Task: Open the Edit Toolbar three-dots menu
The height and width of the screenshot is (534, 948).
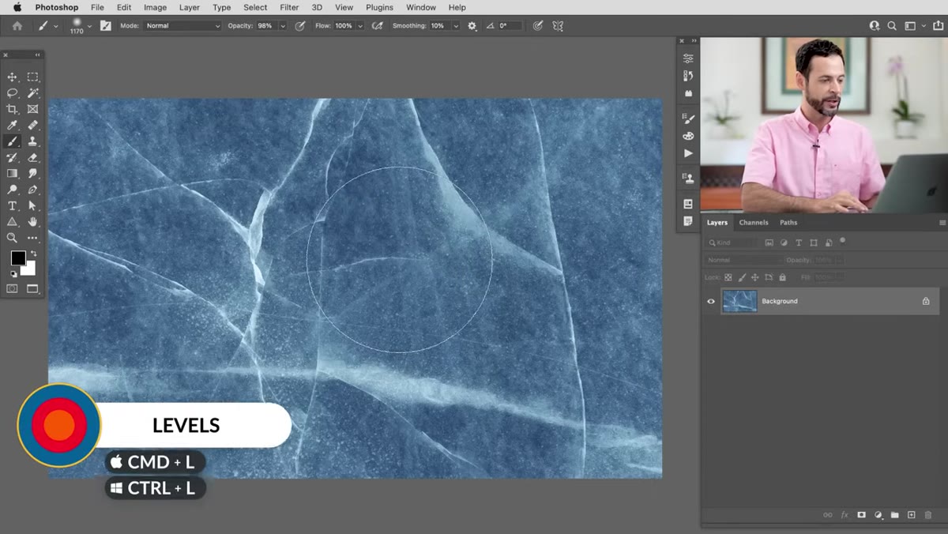Action: point(32,237)
